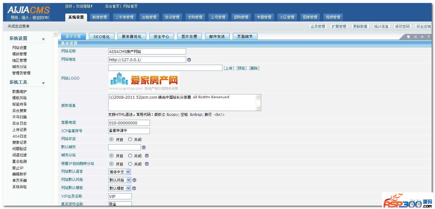Click the question mark icon in tab bar corner
The height and width of the screenshot is (209, 435).
(x=428, y=37)
